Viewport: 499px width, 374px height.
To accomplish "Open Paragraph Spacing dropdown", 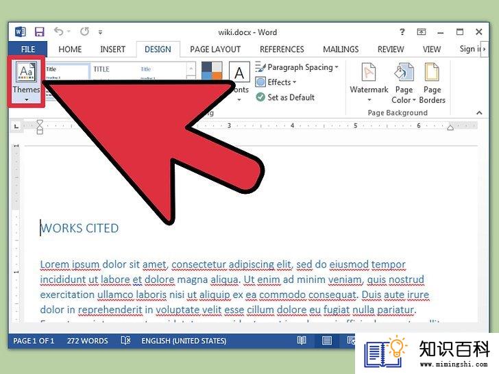I will [297, 67].
